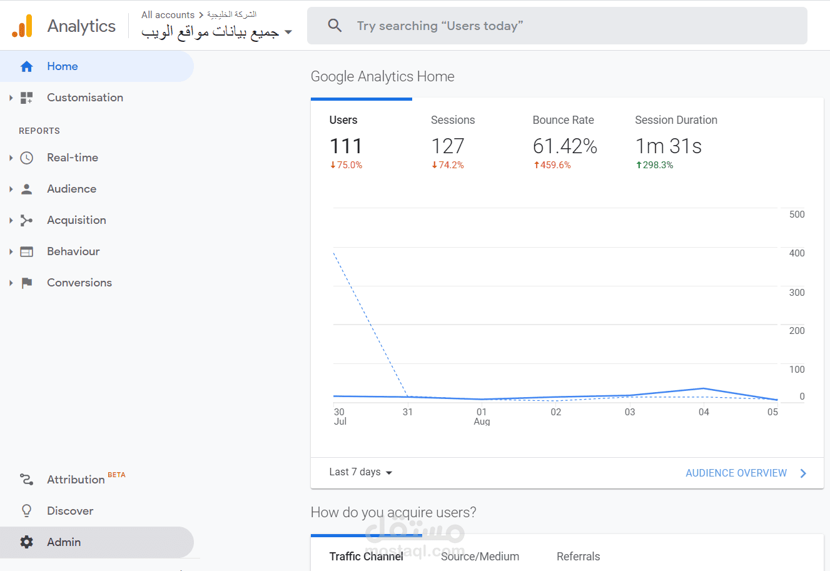Click the Home house icon
830x571 pixels.
26,66
